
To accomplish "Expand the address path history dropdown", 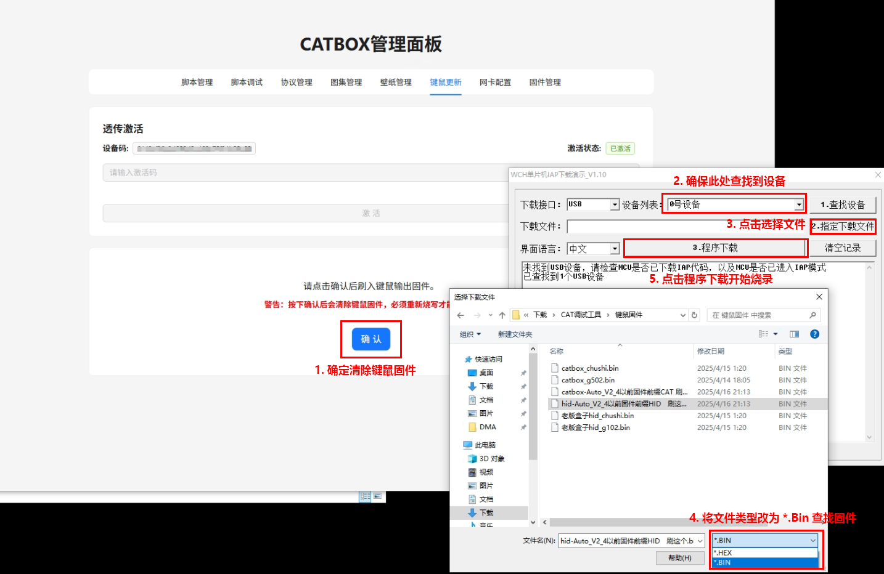I will (x=683, y=315).
